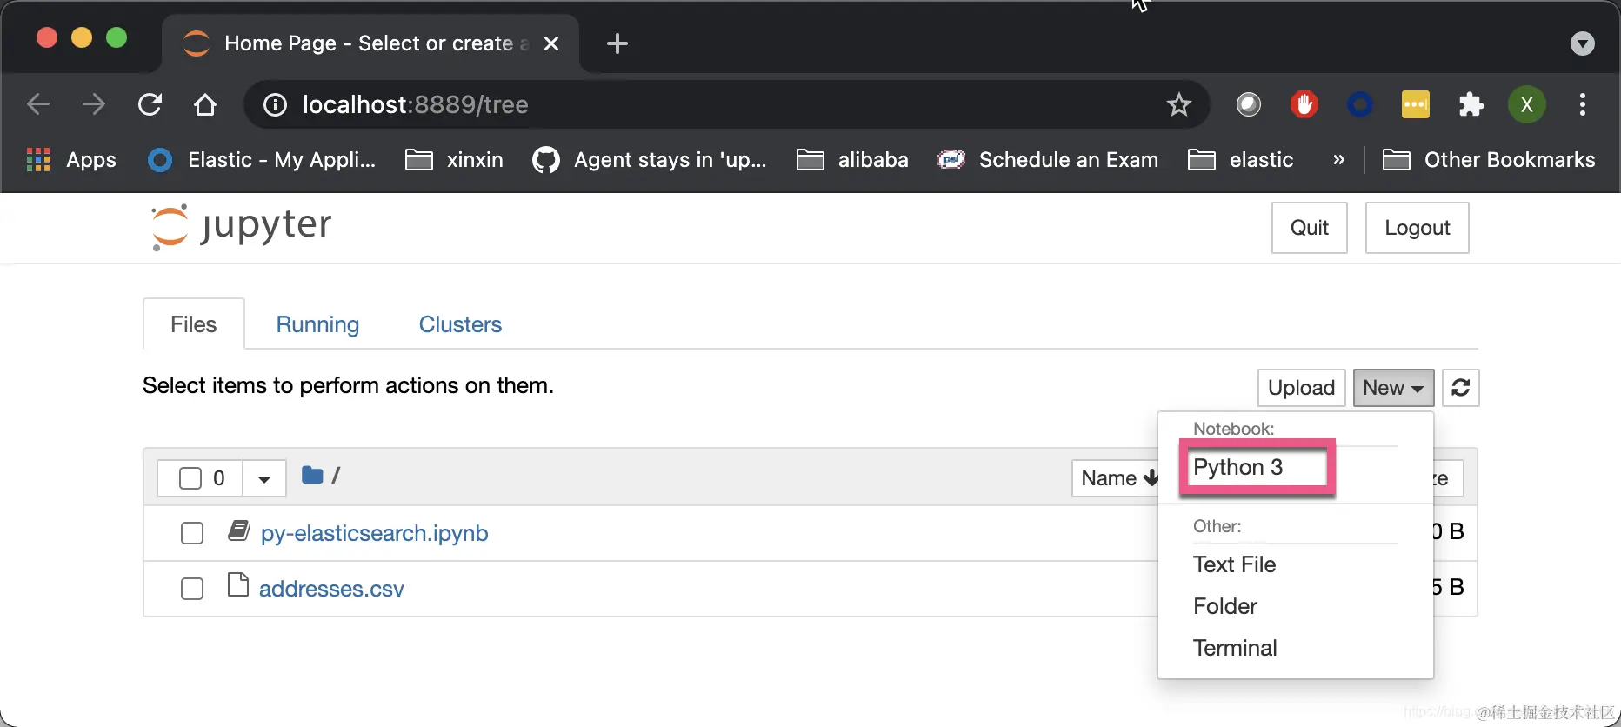Bookmark this page with the star
This screenshot has width=1621, height=727.
tap(1178, 105)
